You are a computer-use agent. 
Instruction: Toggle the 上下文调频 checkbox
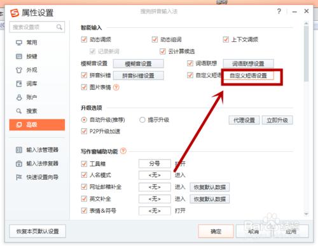tap(226, 39)
